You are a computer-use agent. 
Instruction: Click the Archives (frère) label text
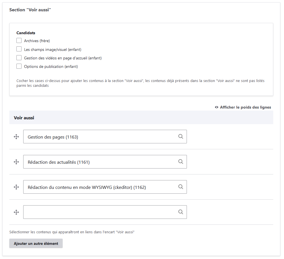[x=37, y=41]
